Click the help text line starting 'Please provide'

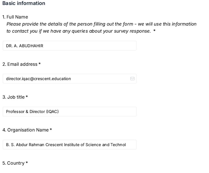(101, 24)
